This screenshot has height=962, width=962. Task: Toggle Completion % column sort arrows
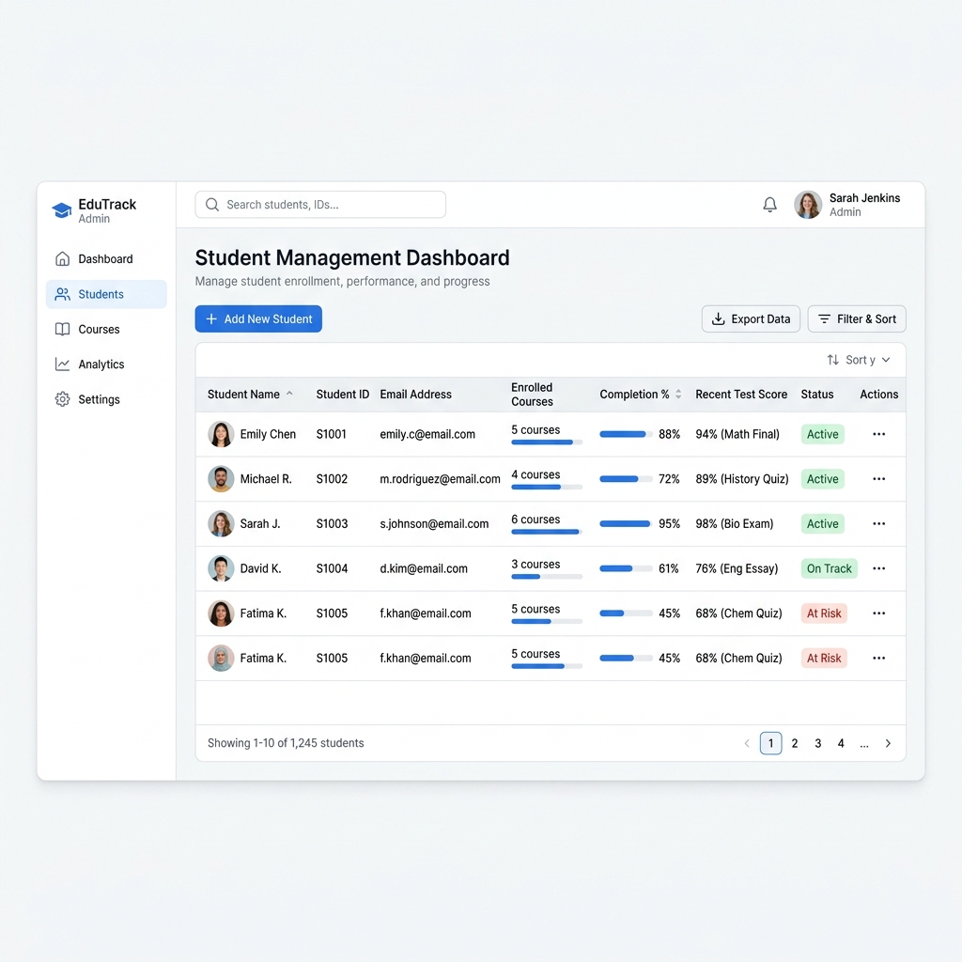pyautogui.click(x=678, y=395)
